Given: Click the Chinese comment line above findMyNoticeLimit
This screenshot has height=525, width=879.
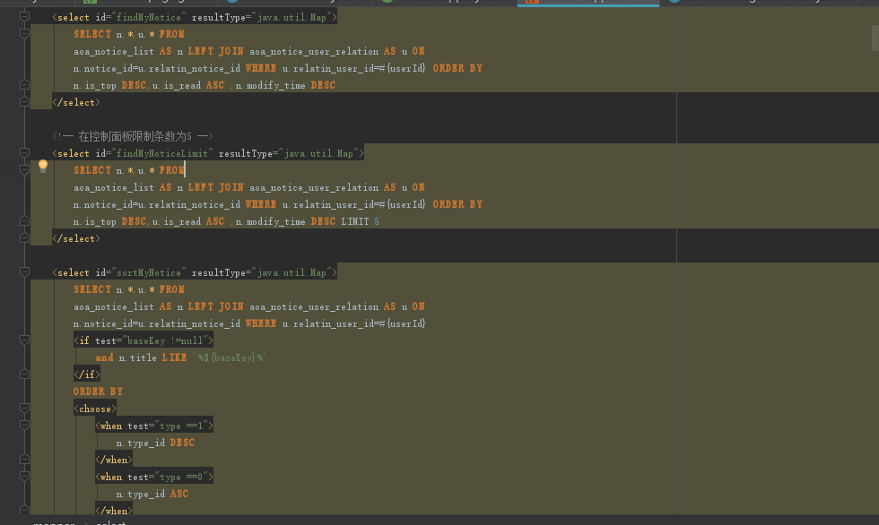Looking at the screenshot, I should pos(133,136).
